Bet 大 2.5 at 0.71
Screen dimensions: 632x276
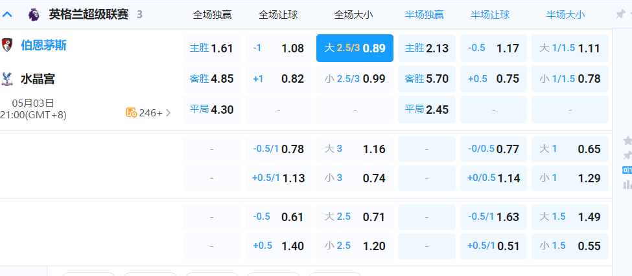[355, 217]
